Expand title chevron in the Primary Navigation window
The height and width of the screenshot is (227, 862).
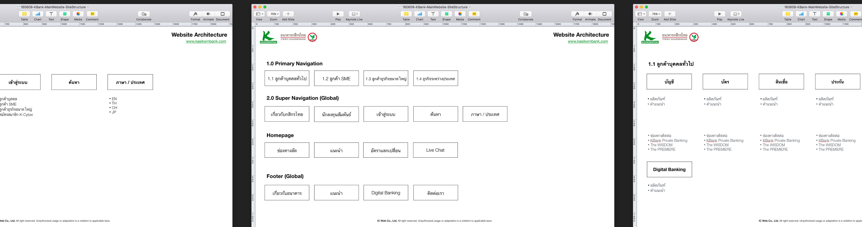click(470, 7)
